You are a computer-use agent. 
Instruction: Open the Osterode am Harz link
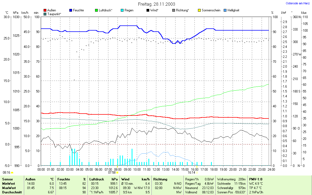(298, 4)
